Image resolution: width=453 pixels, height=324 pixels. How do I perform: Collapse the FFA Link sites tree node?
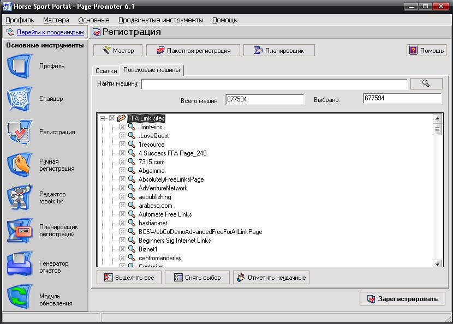click(x=102, y=118)
